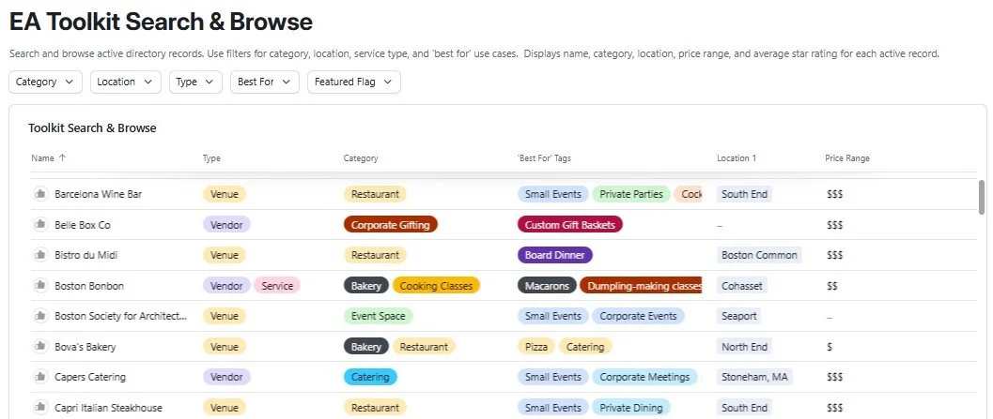Click the Small Events tag for Barcelona Wine Bar

pos(552,194)
